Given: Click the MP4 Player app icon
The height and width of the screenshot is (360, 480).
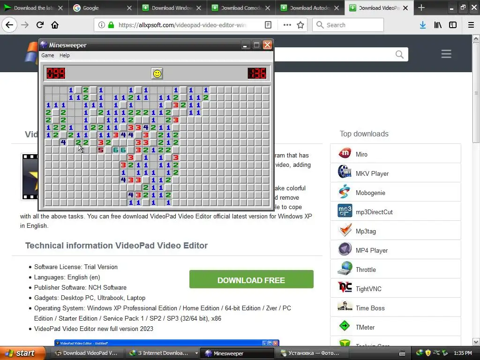Looking at the screenshot, I should tap(345, 249).
